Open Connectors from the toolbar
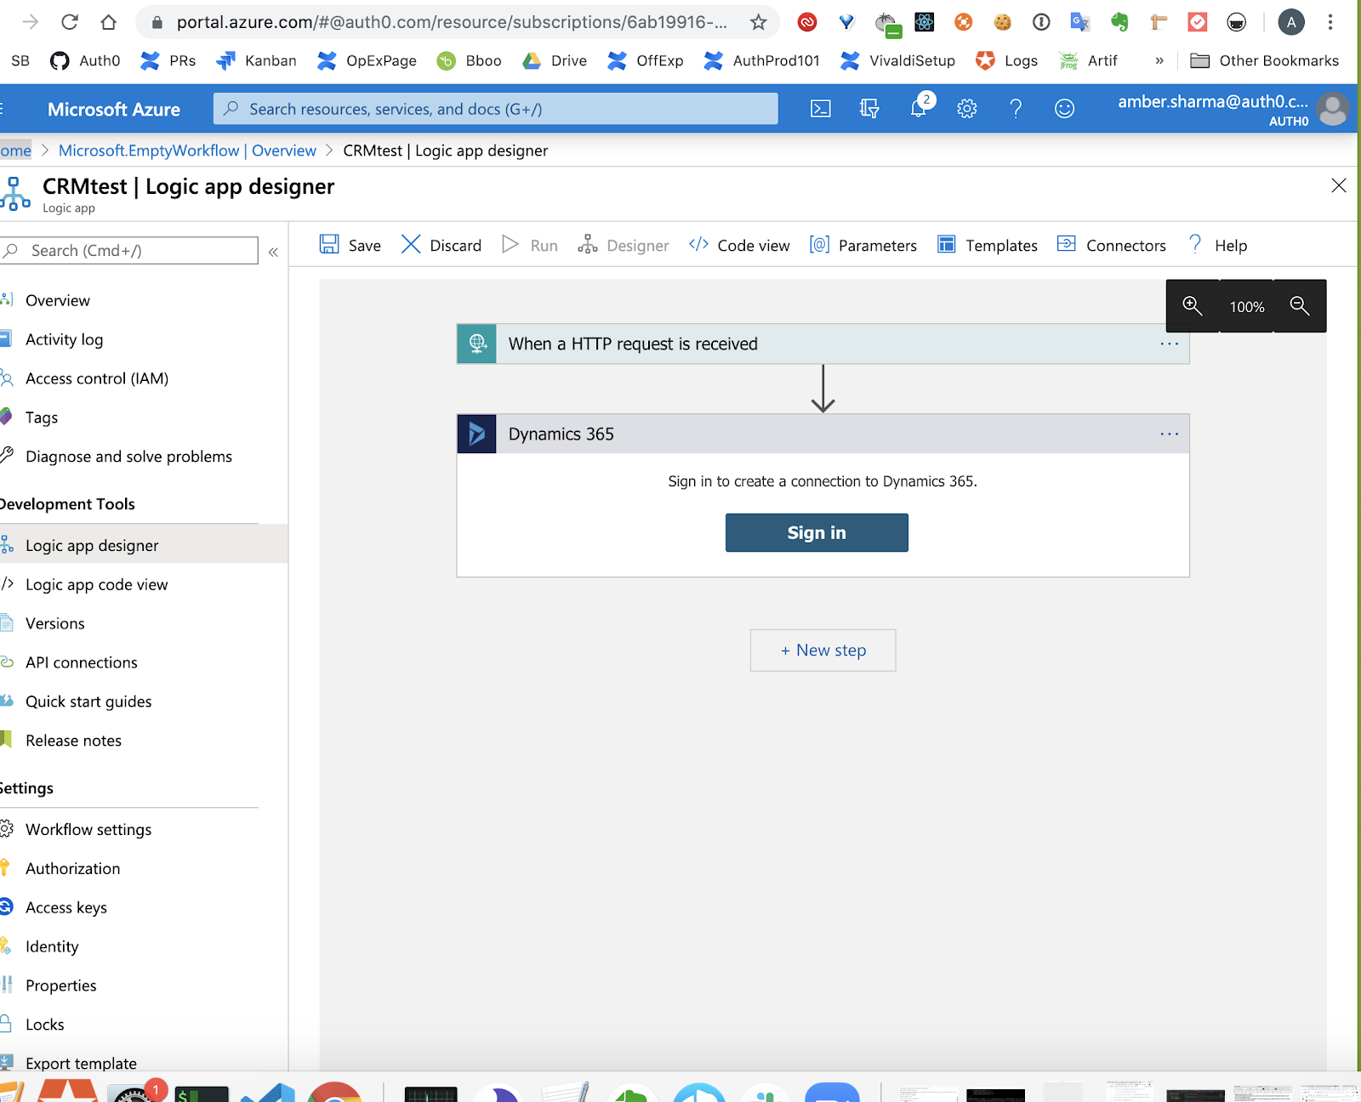 coord(1112,245)
